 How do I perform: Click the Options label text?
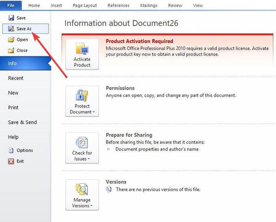click(x=25, y=150)
